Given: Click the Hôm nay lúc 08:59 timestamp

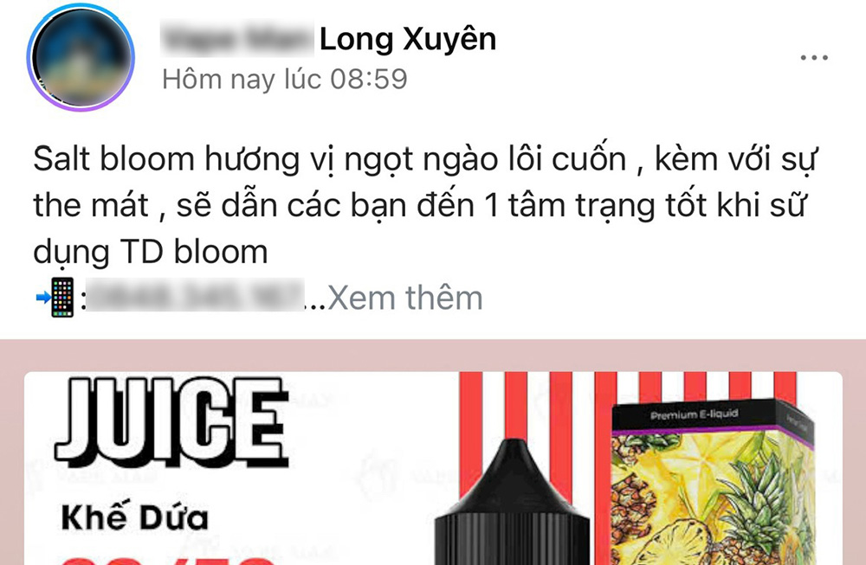Looking at the screenshot, I should pos(284,79).
